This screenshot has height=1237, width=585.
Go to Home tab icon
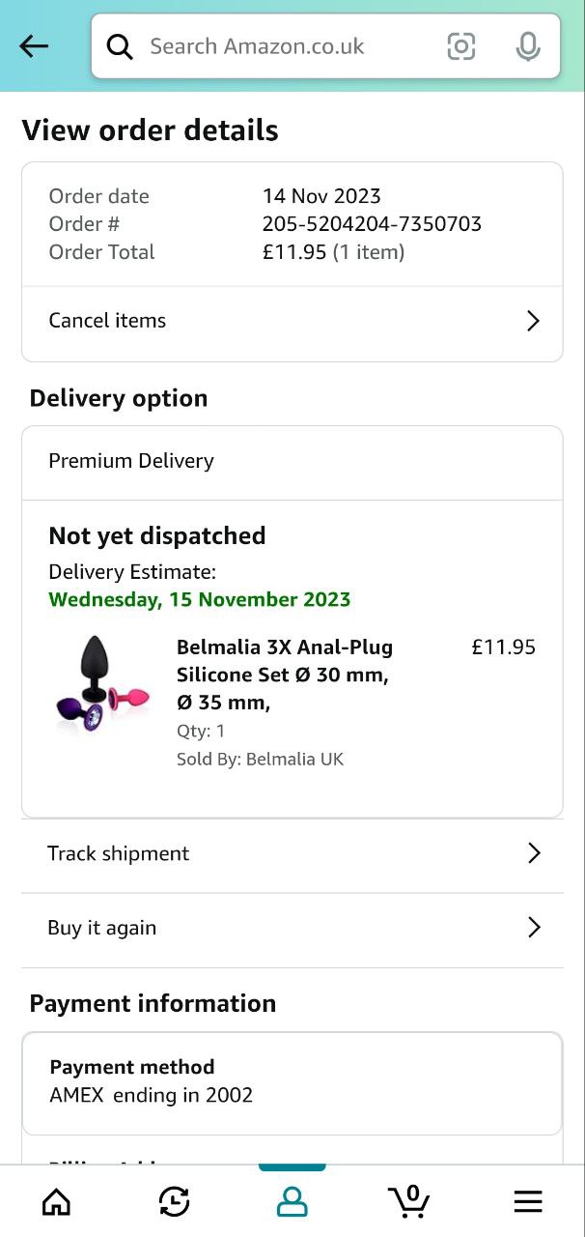[x=57, y=1201]
